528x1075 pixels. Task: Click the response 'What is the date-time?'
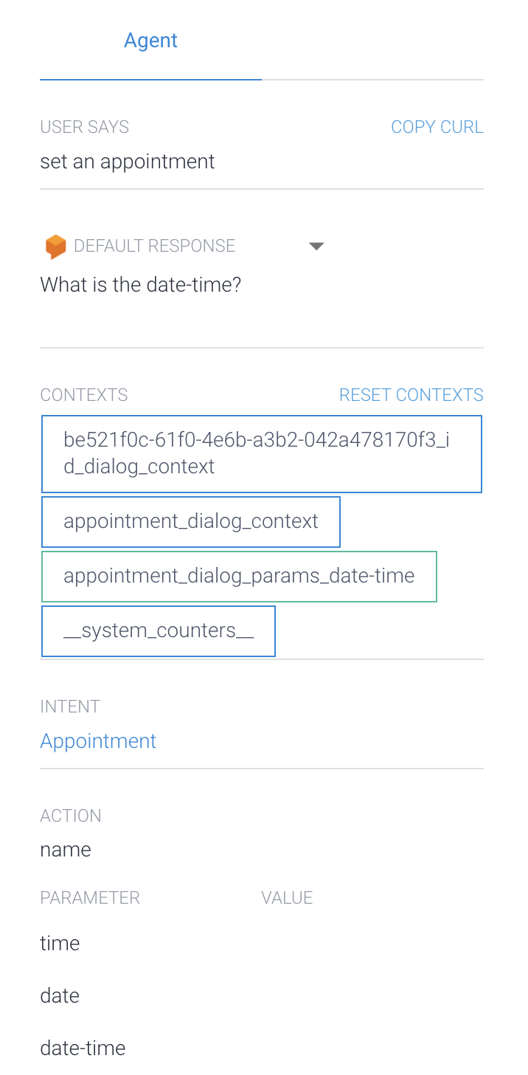tap(140, 284)
